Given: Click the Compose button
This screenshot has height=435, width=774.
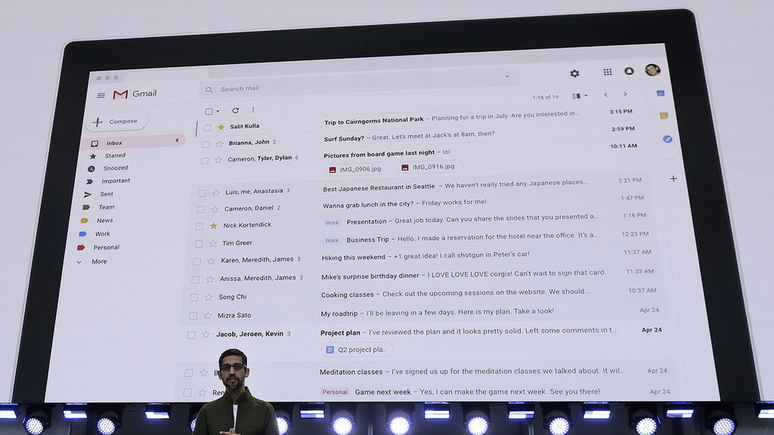Looking at the screenshot, I should 116,121.
